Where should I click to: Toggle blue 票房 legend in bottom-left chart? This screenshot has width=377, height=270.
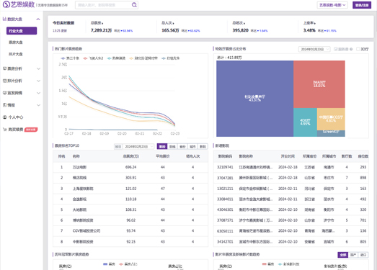pyautogui.click(x=105, y=264)
